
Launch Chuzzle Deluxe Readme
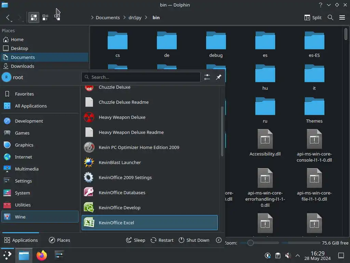point(150,102)
